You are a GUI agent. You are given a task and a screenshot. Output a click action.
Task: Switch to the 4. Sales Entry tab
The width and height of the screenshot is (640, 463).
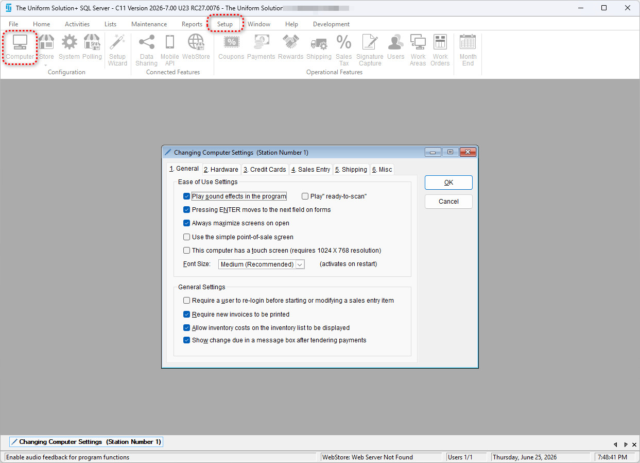(x=310, y=170)
